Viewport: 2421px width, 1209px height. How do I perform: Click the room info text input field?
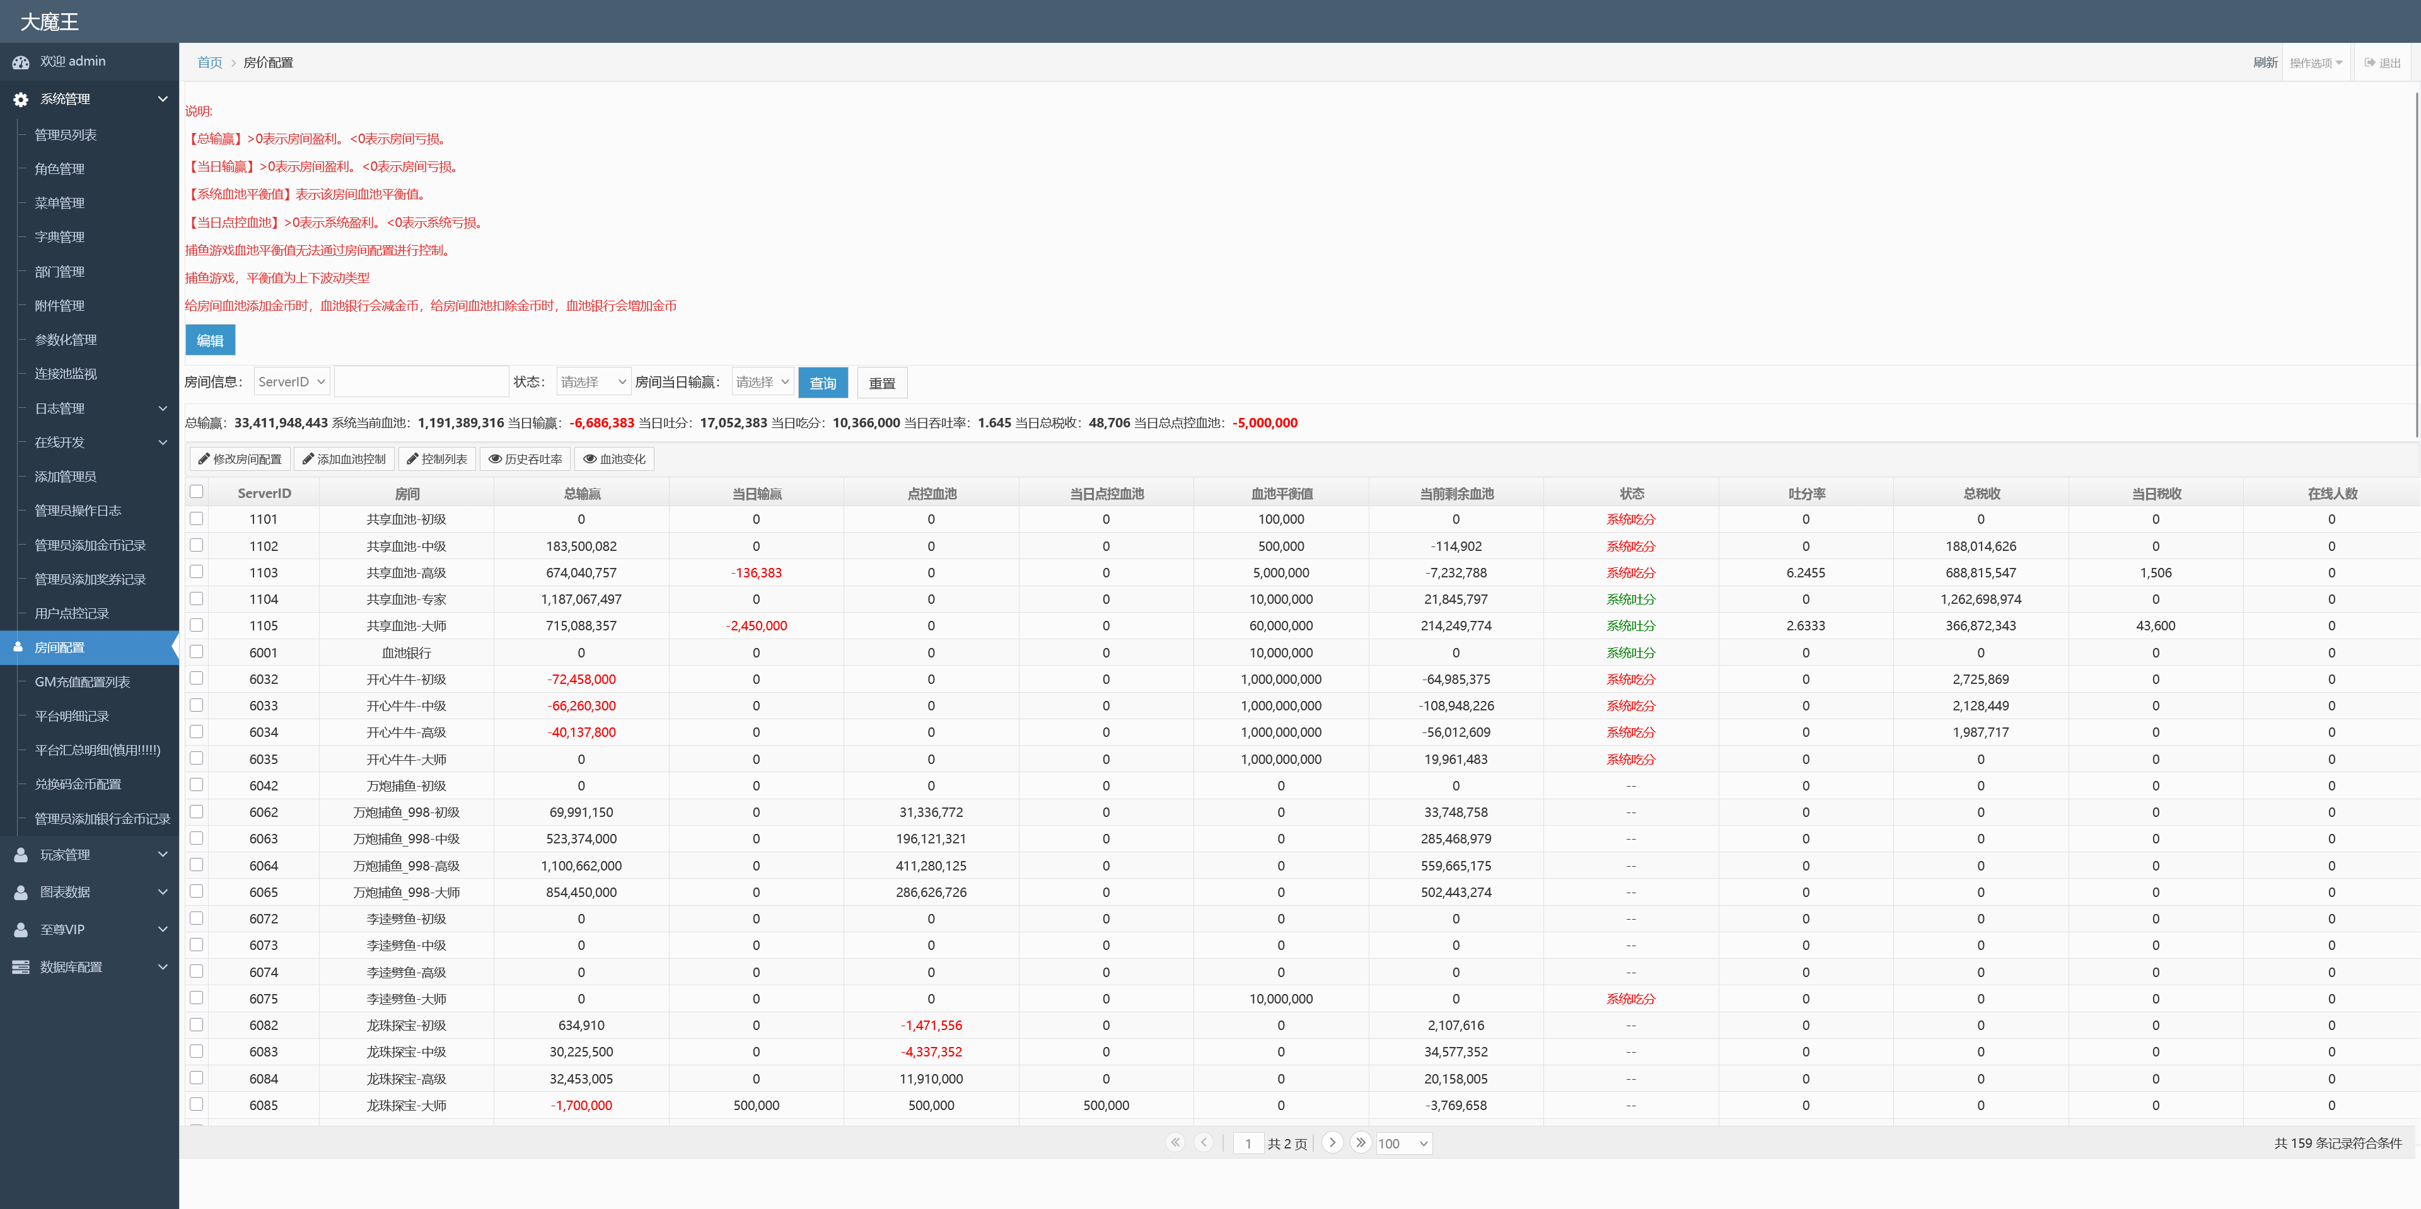421,381
